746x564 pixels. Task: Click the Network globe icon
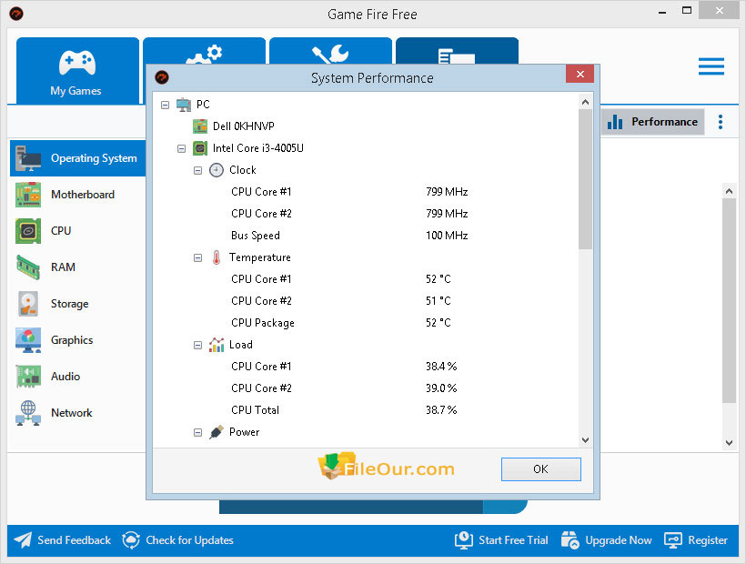point(28,413)
